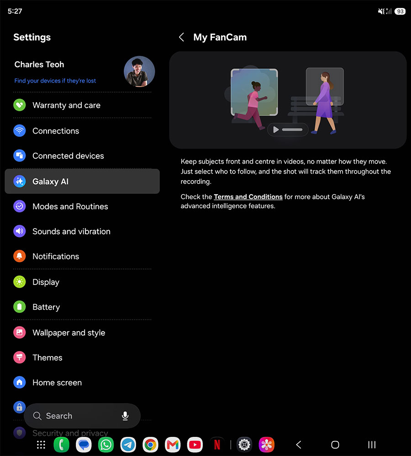This screenshot has width=411, height=456.
Task: Go back from My FanCam page
Action: (181, 37)
